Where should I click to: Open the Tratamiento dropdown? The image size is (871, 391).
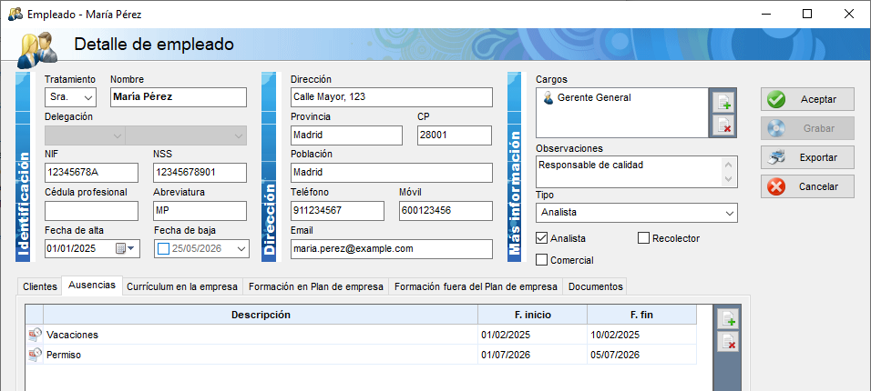pos(87,97)
